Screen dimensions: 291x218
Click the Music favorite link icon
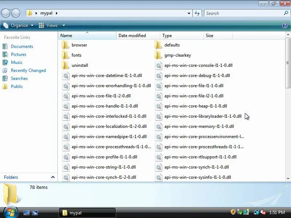[x=5, y=62]
